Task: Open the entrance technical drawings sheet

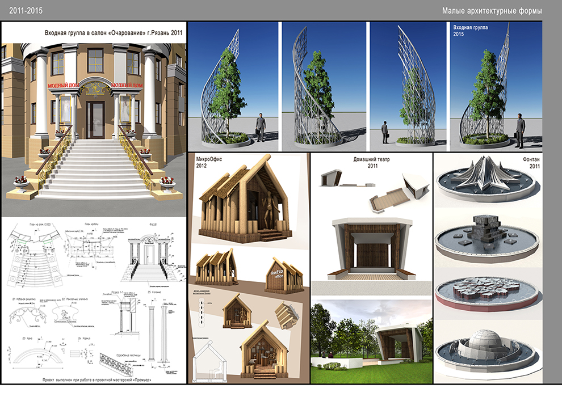Action: tap(94, 300)
